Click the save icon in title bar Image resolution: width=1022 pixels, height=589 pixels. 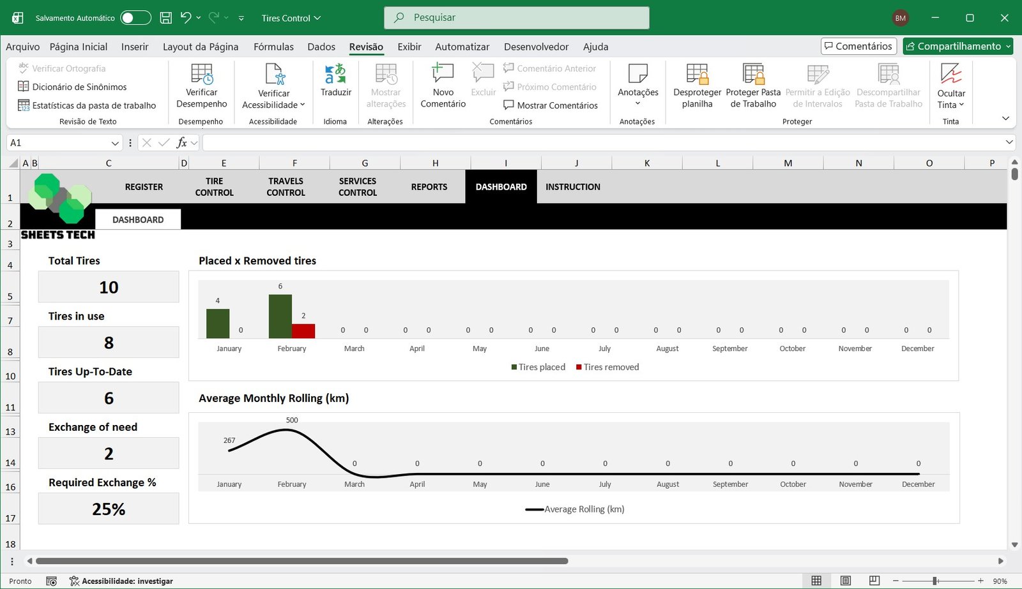pos(165,18)
